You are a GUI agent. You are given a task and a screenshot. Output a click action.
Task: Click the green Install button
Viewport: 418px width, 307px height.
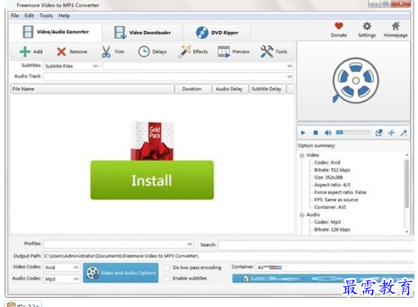(x=152, y=180)
